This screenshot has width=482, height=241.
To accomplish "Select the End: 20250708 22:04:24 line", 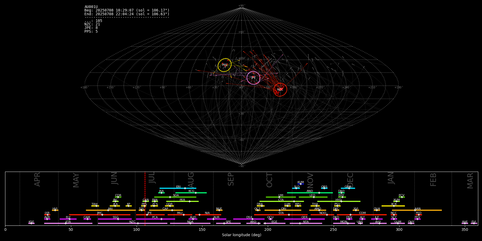I will [x=127, y=14].
